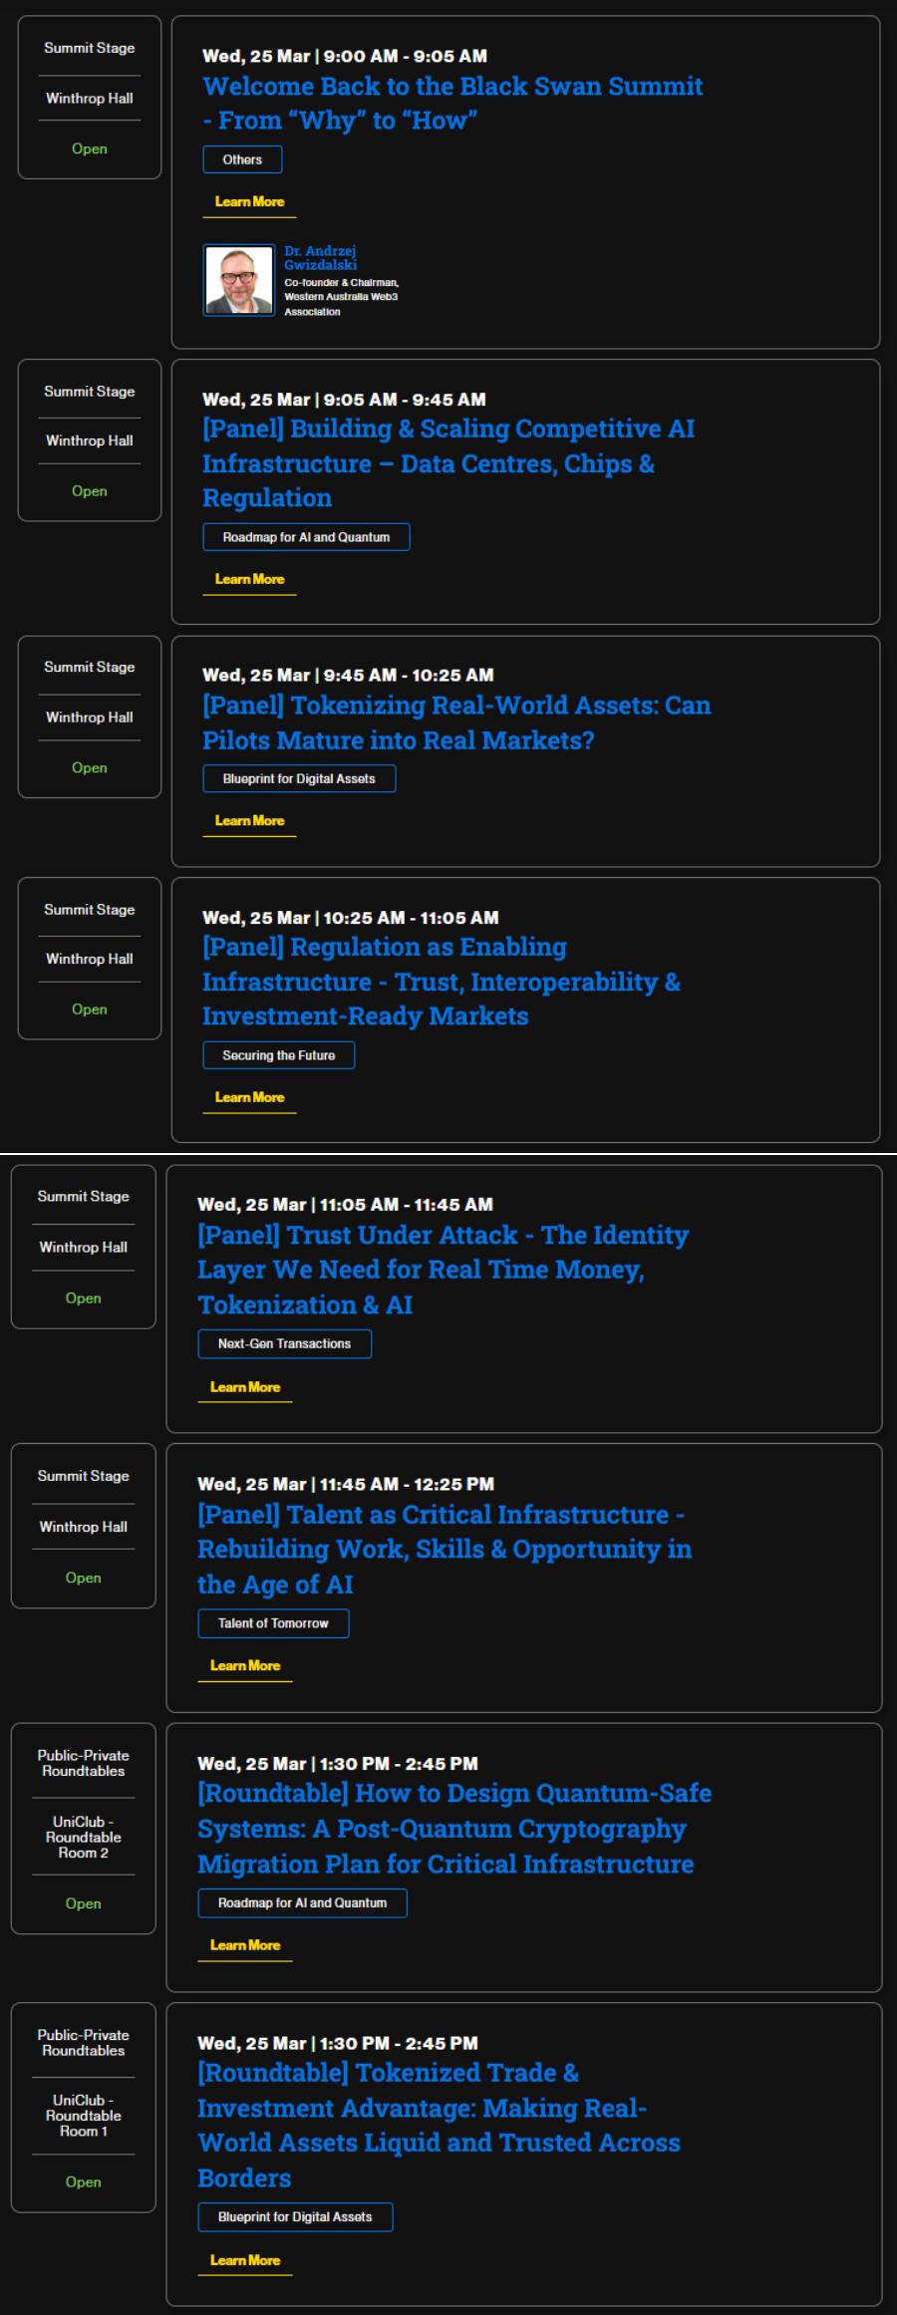
Task: Click Learn More under Trust Under Attack panel
Action: pos(245,1387)
